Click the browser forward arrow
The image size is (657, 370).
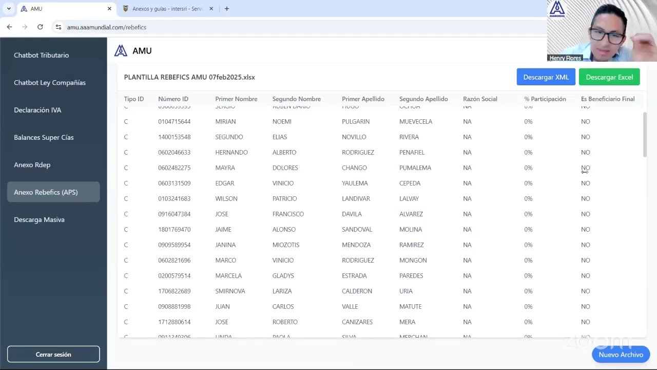coord(24,27)
